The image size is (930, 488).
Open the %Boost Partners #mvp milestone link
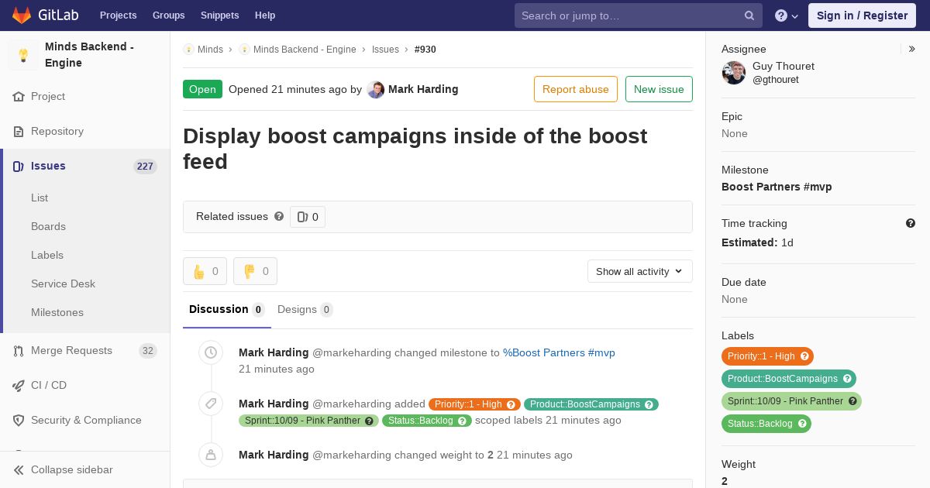[x=559, y=352]
